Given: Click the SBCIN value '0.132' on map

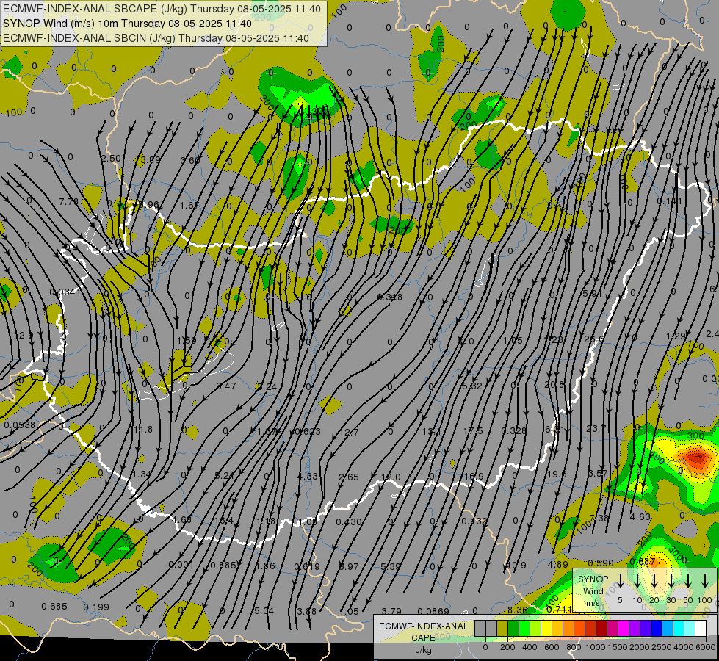Looking at the screenshot, I should coord(474,521).
